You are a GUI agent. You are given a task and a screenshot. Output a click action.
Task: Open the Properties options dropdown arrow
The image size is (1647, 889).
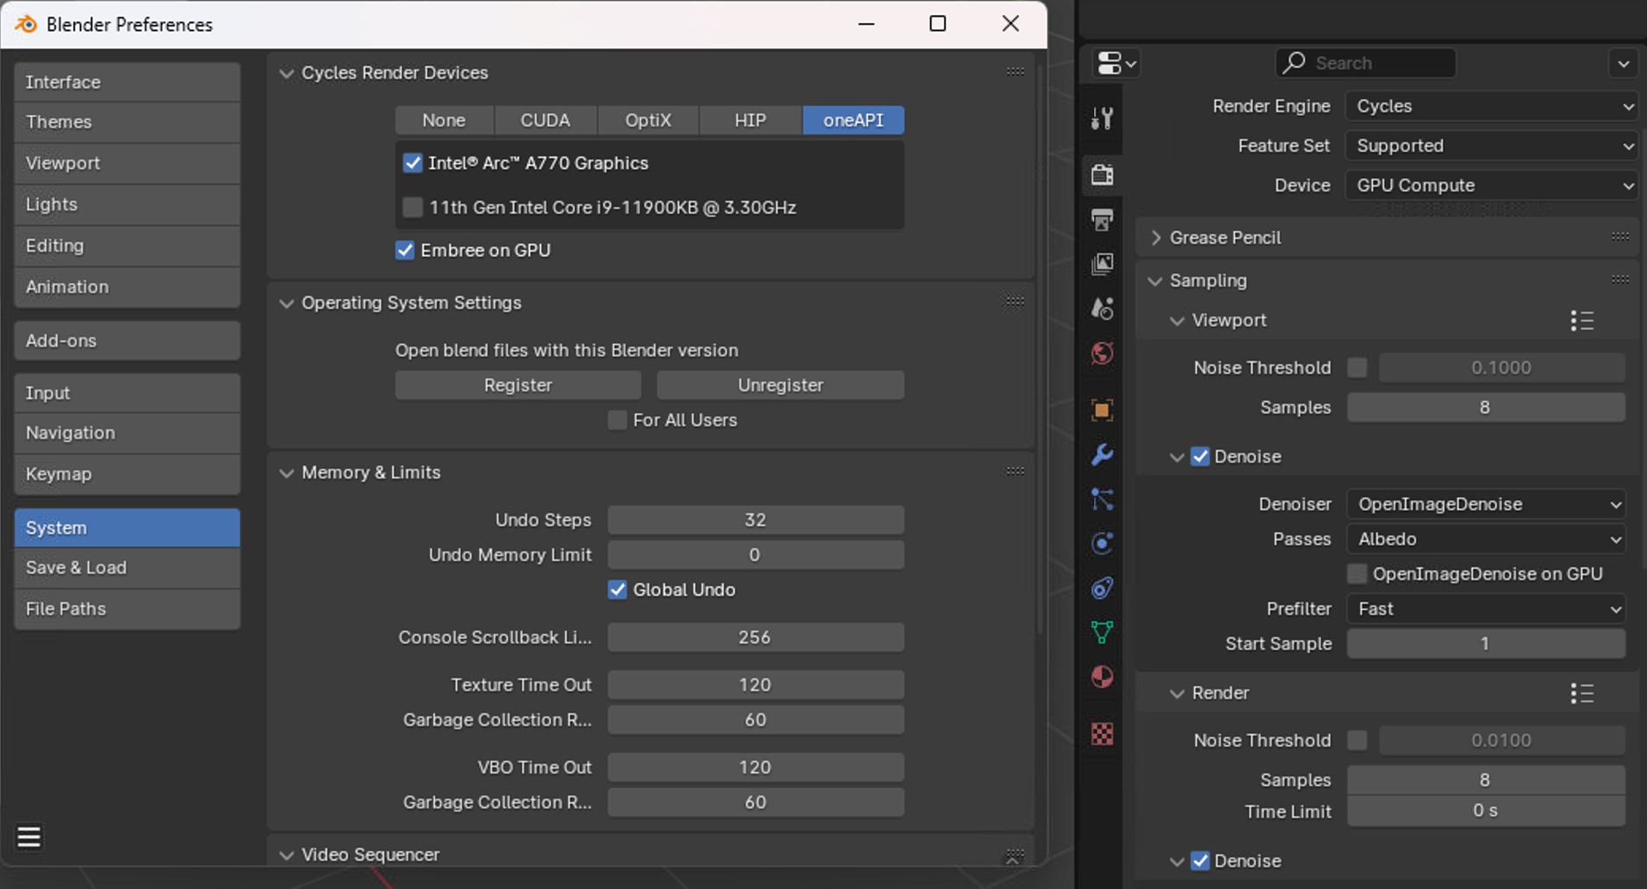tap(1623, 63)
